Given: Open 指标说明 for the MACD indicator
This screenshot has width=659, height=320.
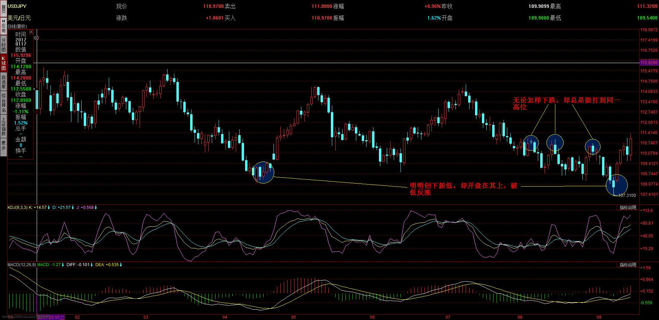Looking at the screenshot, I should (628, 265).
